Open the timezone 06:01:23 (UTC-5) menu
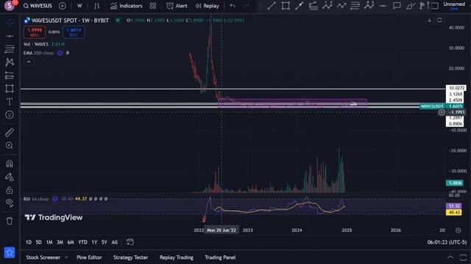Viewport: 471px width, 264px height. point(447,242)
